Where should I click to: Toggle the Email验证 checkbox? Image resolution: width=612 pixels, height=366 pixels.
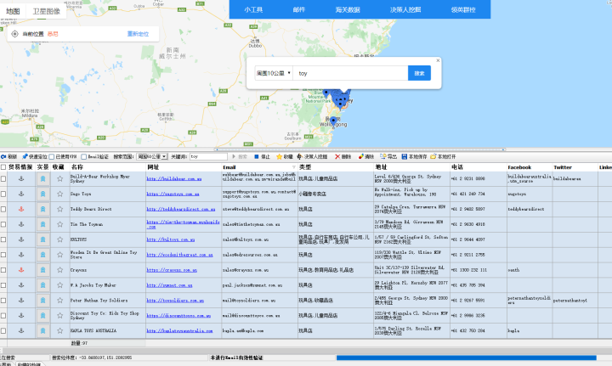(x=83, y=157)
